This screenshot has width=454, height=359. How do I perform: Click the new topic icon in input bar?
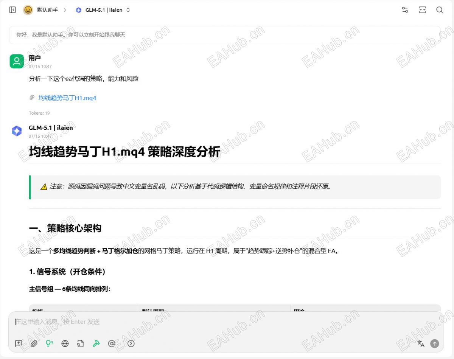pos(19,343)
